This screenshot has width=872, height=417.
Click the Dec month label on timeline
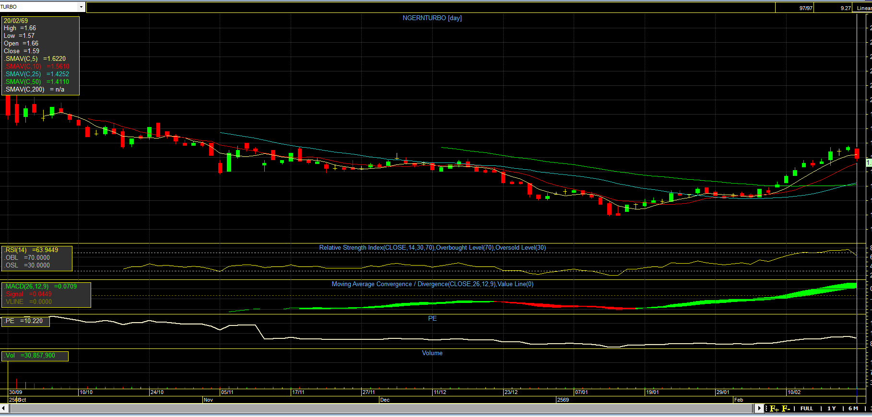coord(385,400)
